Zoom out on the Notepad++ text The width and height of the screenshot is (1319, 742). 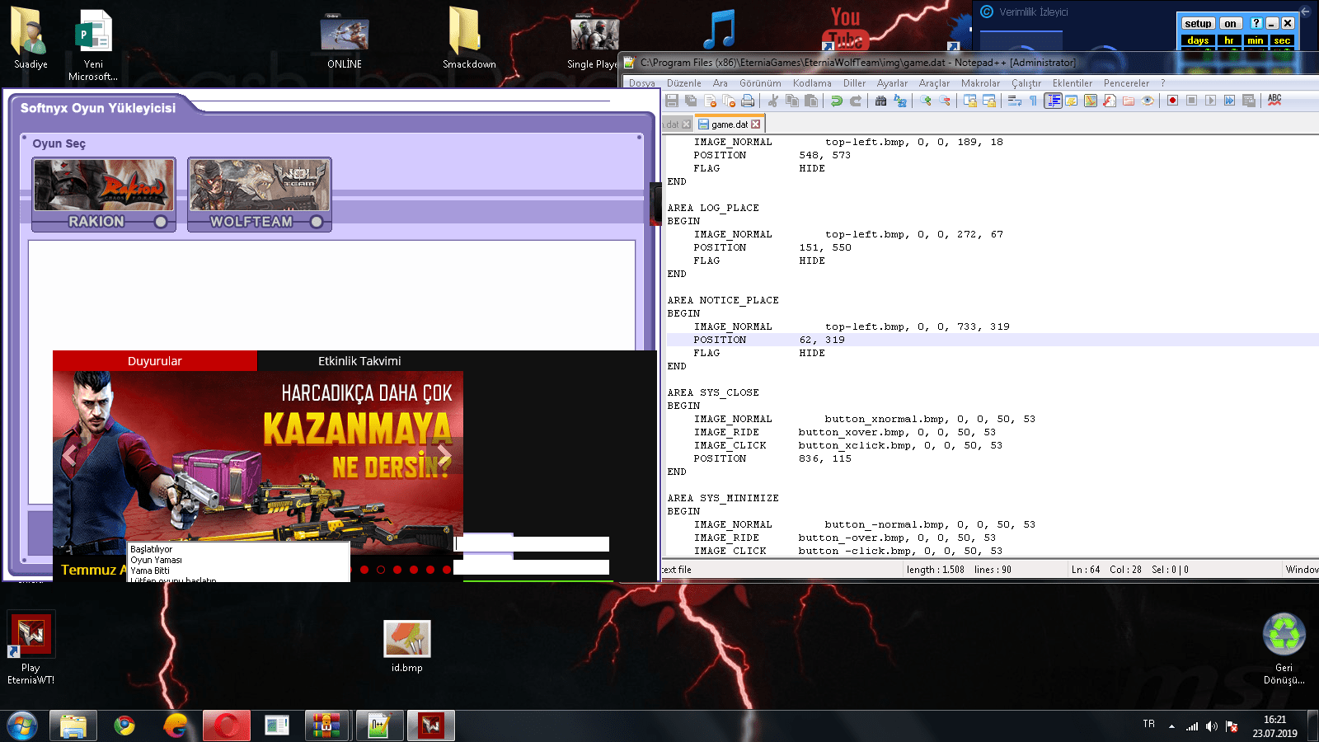coord(945,101)
